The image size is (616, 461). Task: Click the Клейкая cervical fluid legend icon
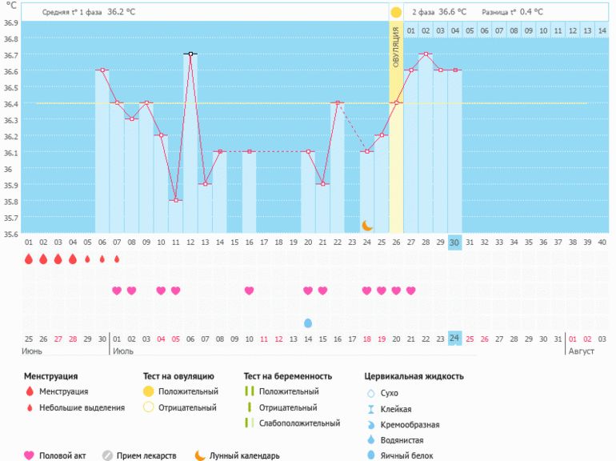(x=370, y=409)
